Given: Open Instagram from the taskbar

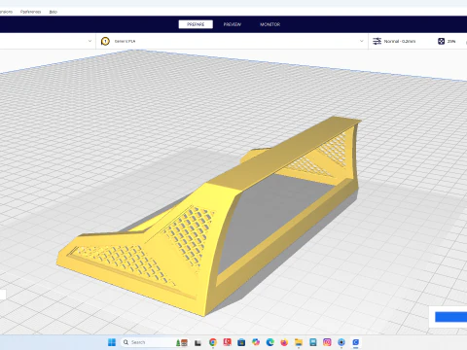Looking at the screenshot, I should point(327,342).
